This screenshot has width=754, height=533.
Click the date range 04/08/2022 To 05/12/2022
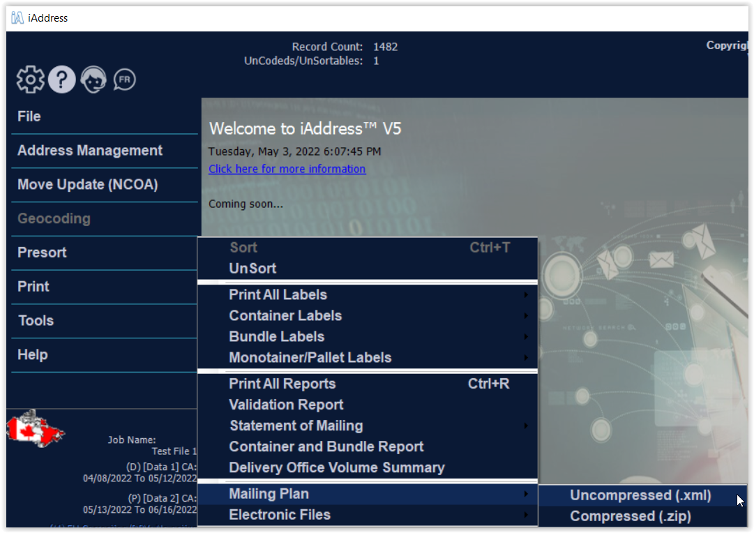tap(140, 478)
